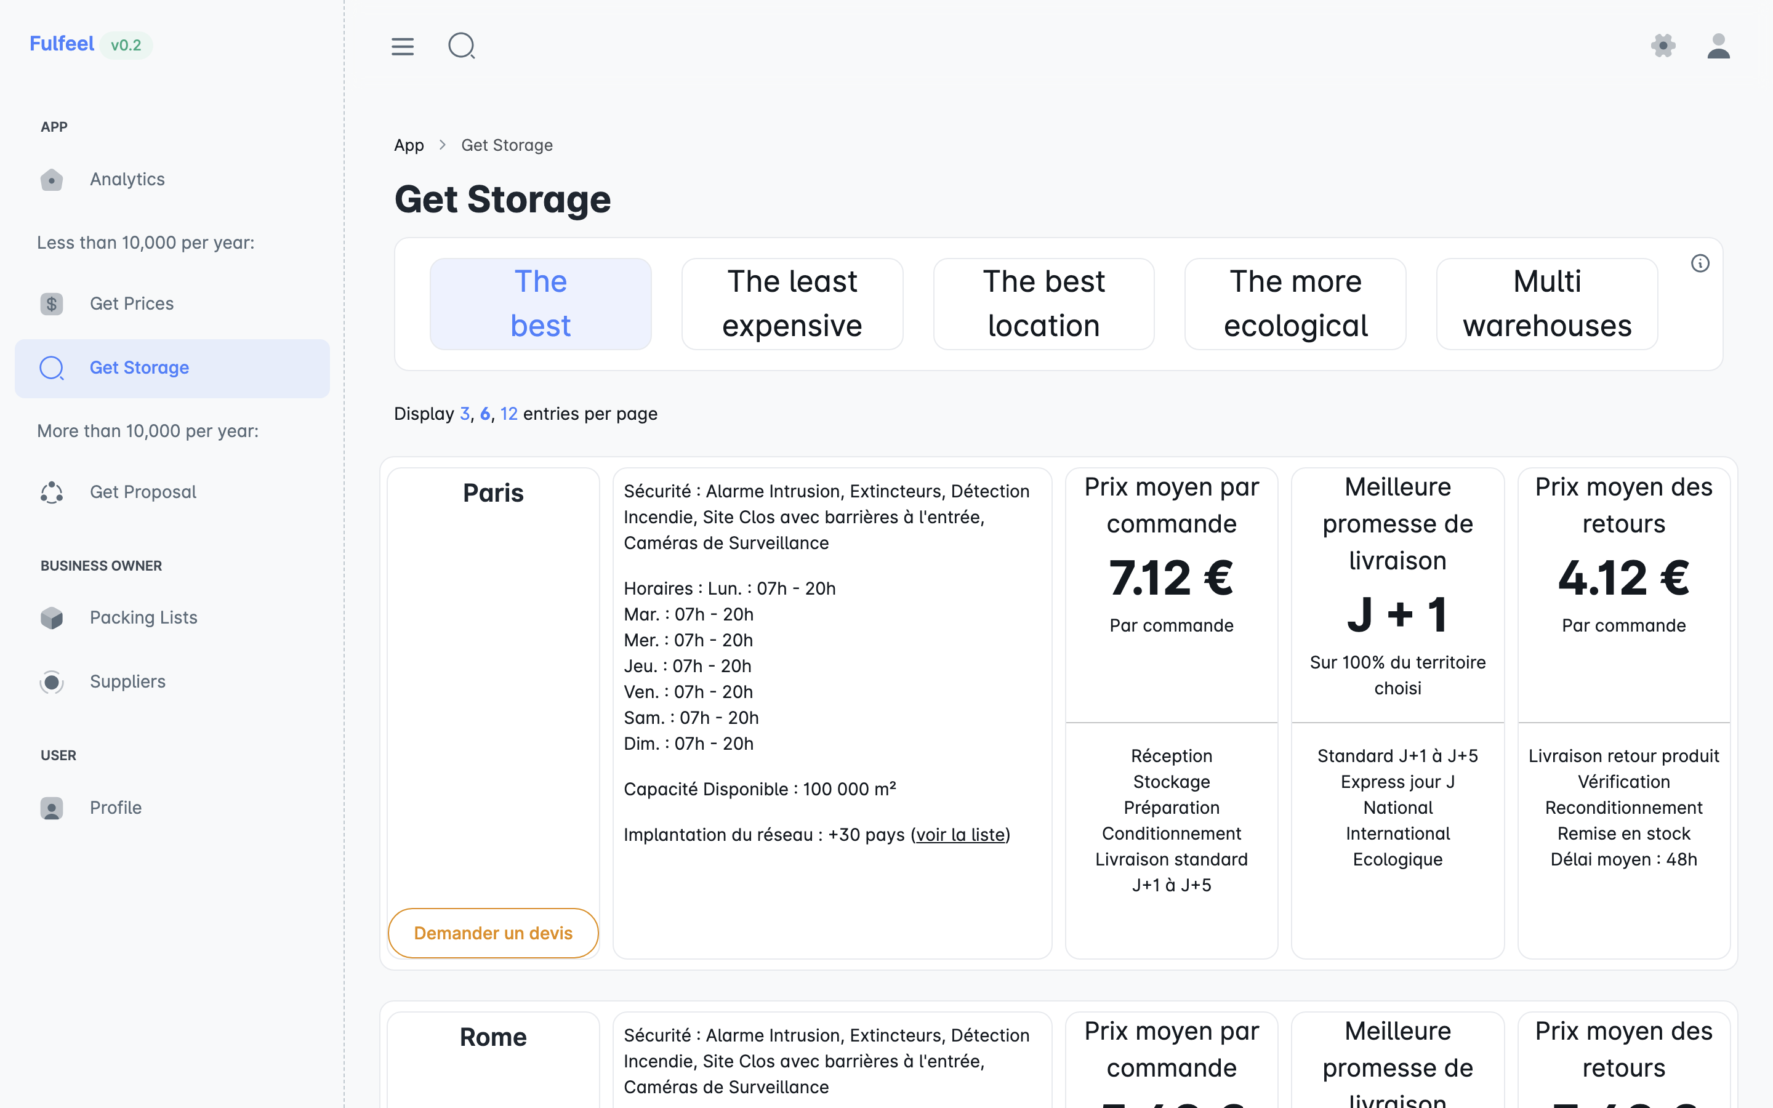Display 12 entries per page

(x=509, y=414)
